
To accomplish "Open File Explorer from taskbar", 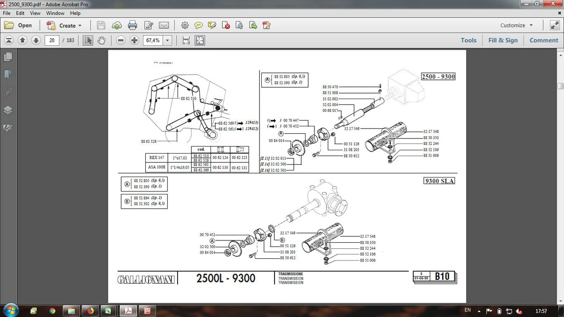I will [71, 310].
